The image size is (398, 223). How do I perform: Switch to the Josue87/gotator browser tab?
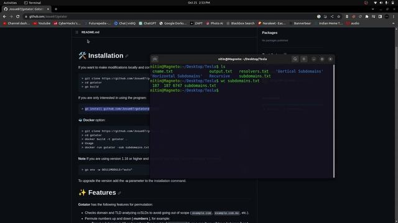[25, 9]
